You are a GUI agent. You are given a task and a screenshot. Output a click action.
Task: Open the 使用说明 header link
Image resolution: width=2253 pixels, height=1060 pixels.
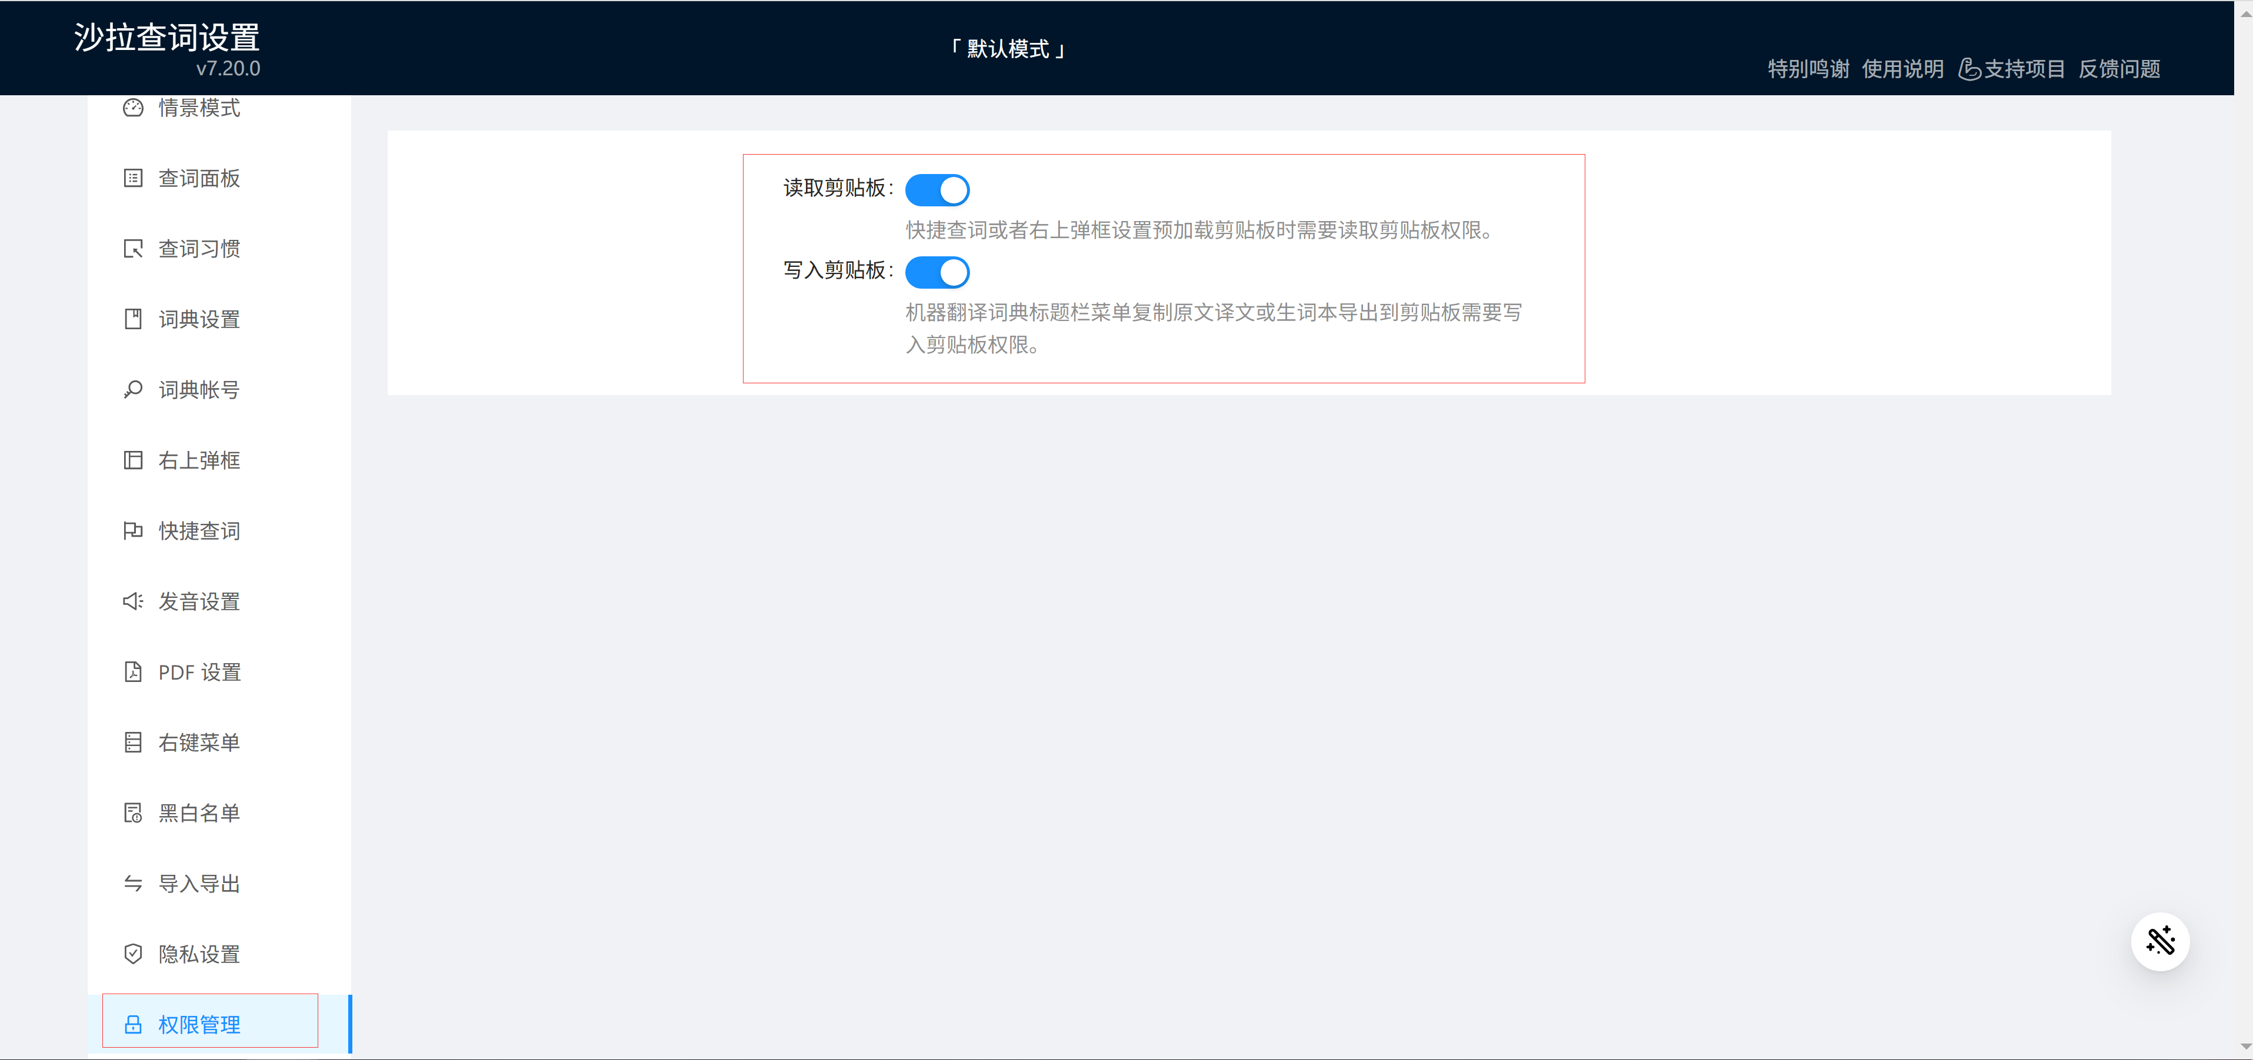(x=1902, y=69)
